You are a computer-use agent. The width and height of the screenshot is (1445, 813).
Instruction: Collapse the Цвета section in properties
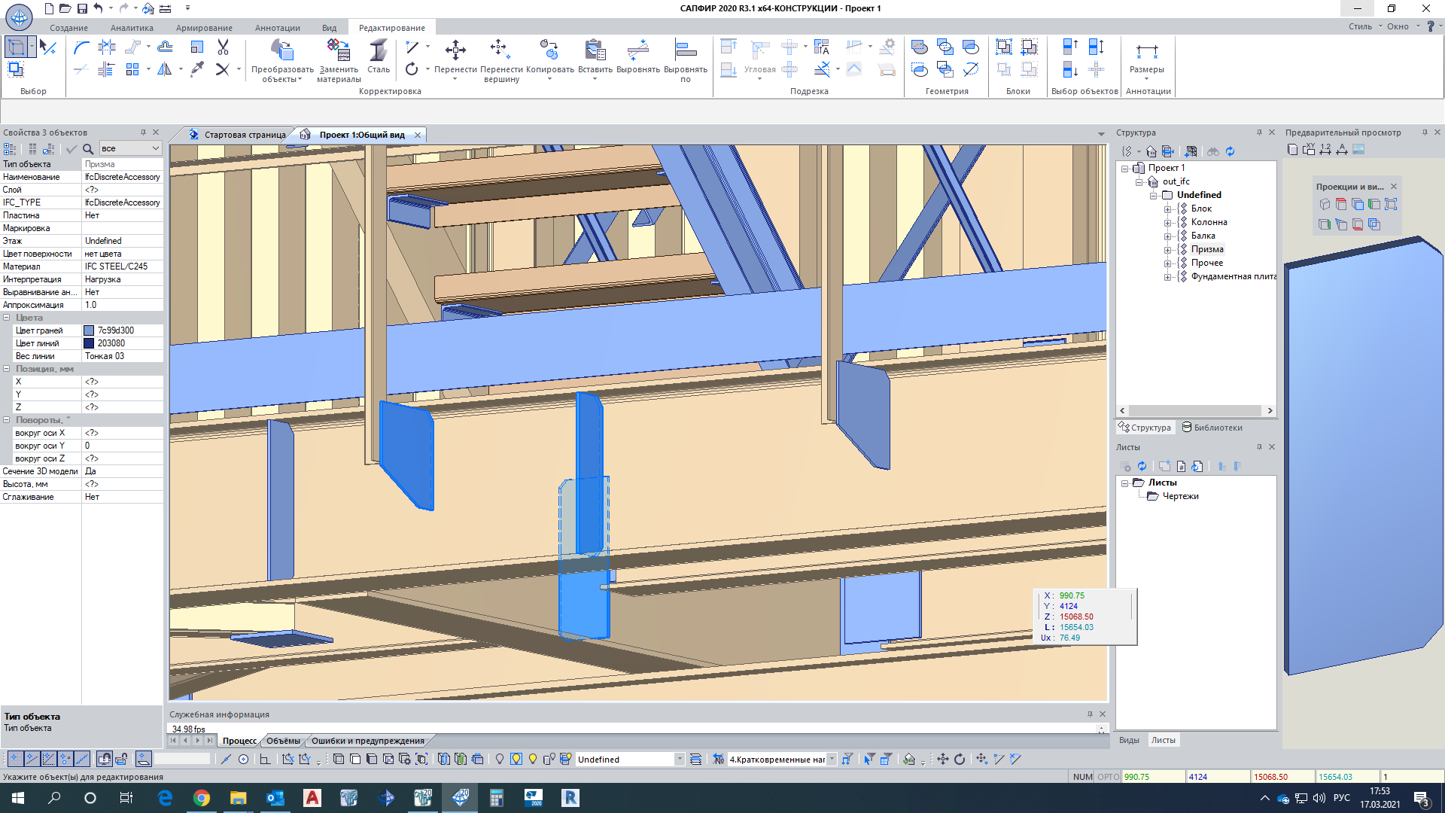[7, 318]
